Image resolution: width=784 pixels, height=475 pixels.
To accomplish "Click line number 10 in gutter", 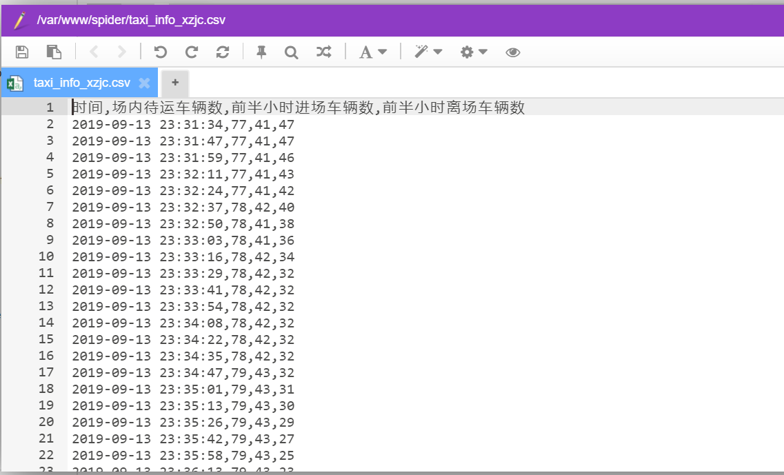I will click(x=46, y=256).
